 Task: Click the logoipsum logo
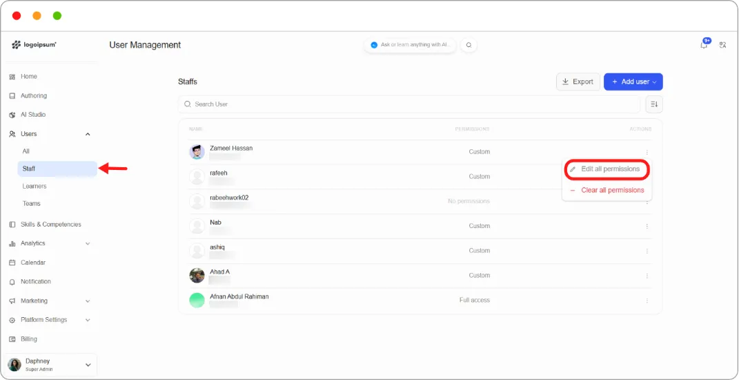tap(34, 45)
